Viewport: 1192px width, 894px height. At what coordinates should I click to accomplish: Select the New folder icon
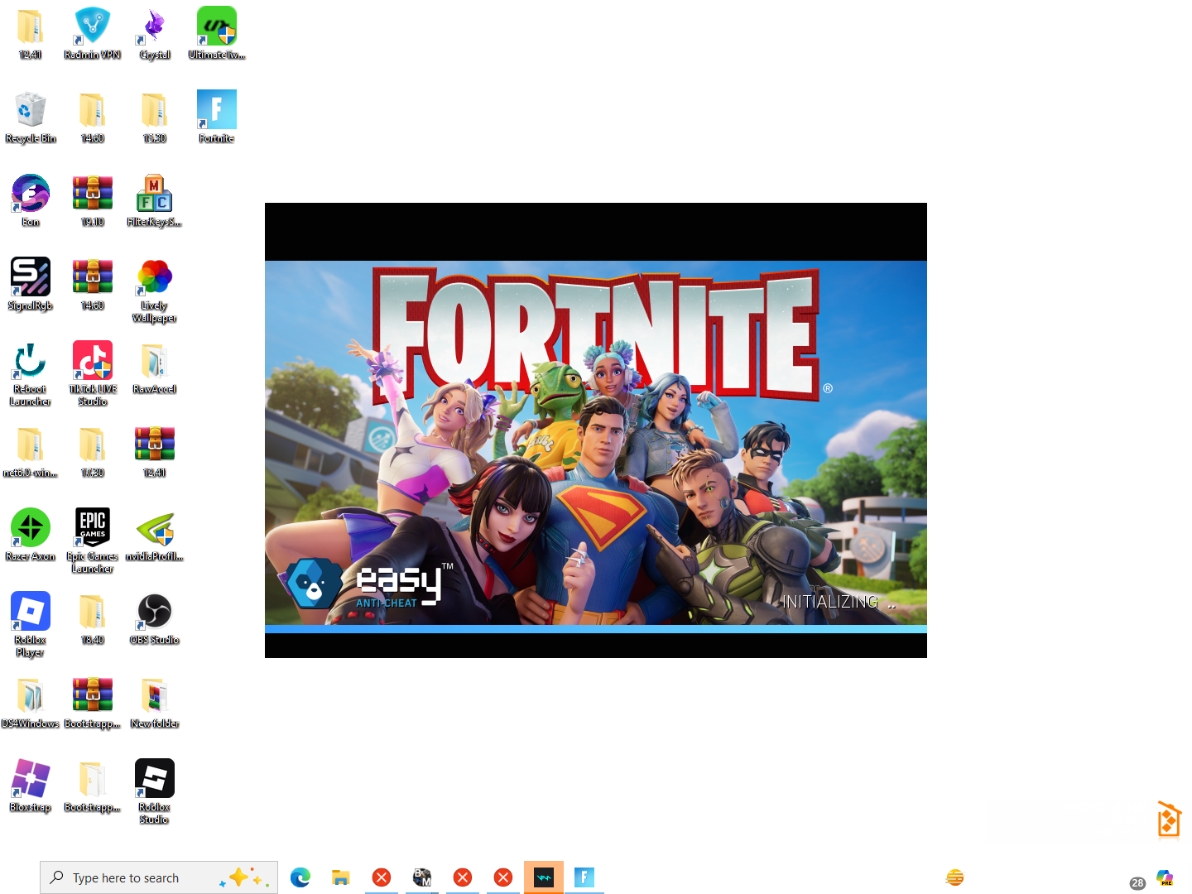[x=155, y=702]
